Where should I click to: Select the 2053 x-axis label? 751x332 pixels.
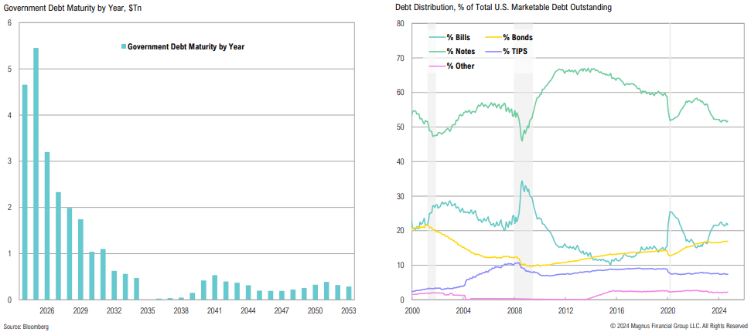click(x=349, y=310)
